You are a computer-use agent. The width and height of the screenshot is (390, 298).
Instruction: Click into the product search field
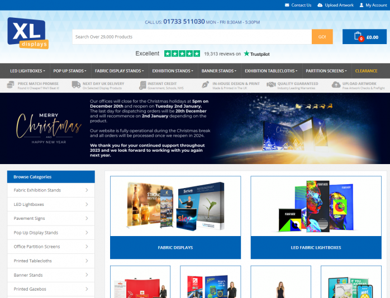[192, 37]
